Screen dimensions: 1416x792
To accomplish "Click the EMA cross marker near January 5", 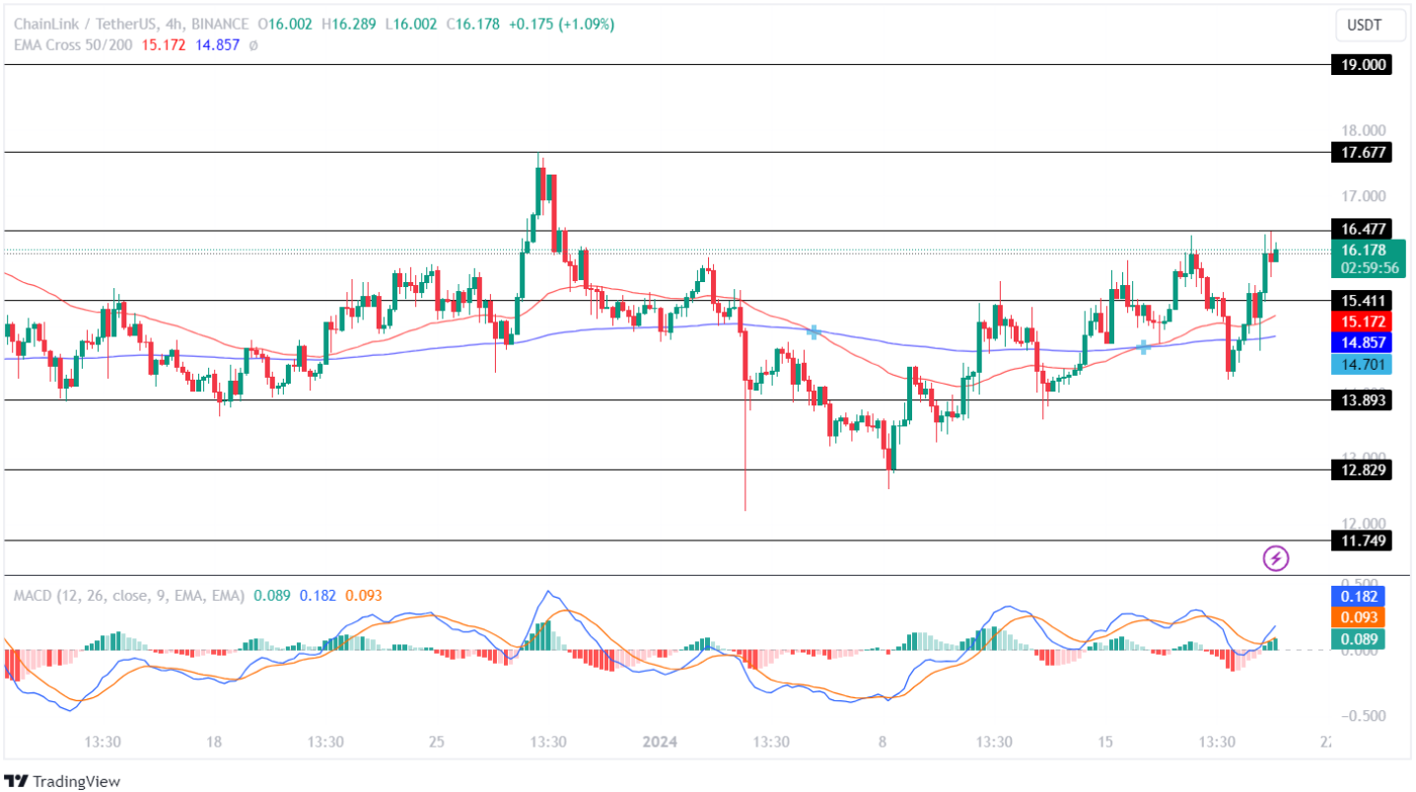I will coord(814,331).
